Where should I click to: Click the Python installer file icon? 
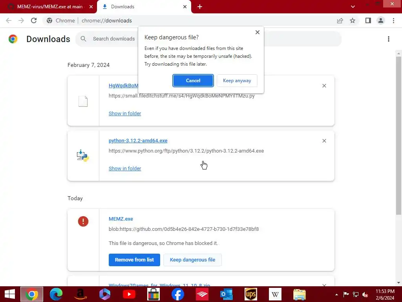83,156
